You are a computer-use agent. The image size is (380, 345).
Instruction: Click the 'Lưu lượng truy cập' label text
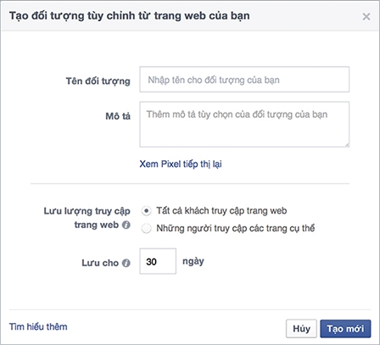[87, 211]
